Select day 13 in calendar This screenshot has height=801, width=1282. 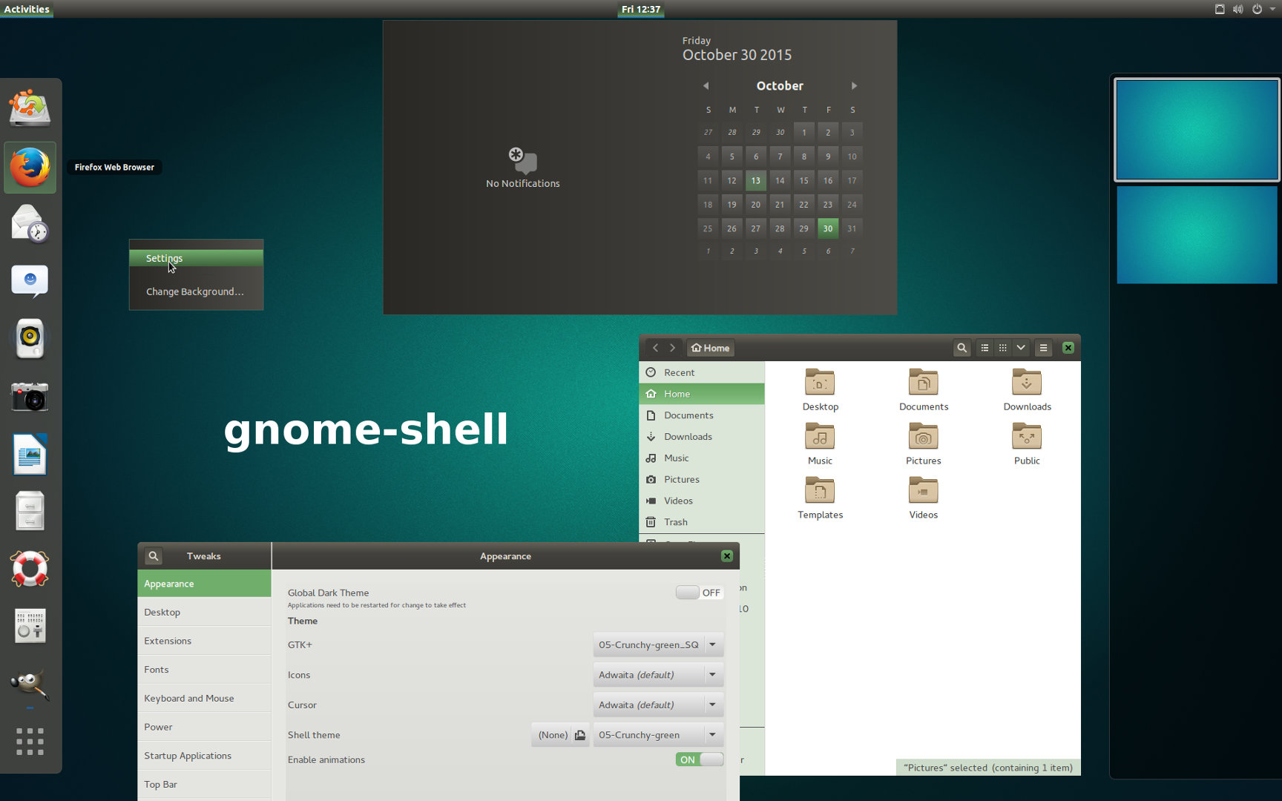coord(755,180)
